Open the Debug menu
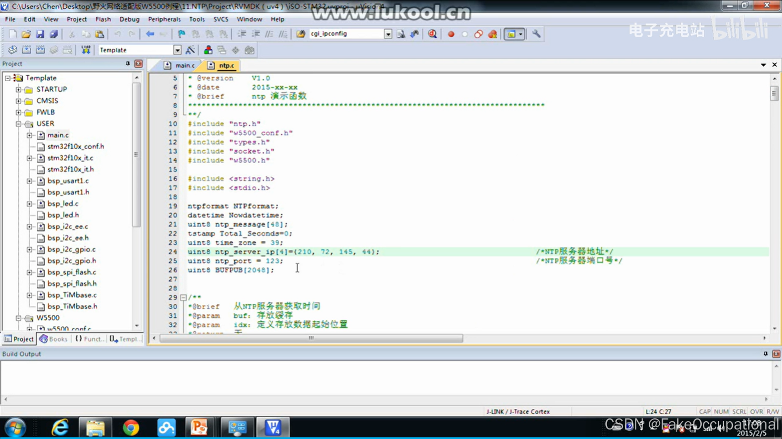 129,19
